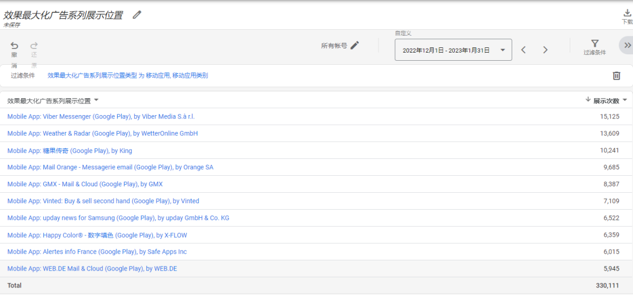Edit the 所有帐号 account selection

coord(355,46)
